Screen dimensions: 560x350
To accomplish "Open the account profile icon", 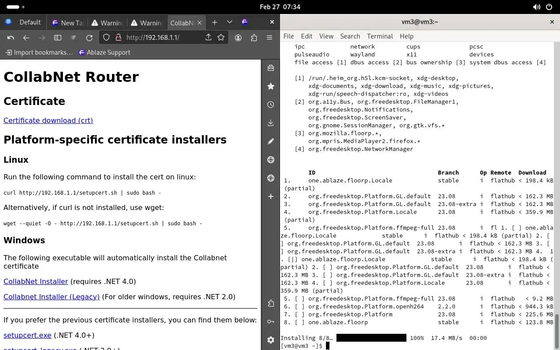I will [x=238, y=38].
